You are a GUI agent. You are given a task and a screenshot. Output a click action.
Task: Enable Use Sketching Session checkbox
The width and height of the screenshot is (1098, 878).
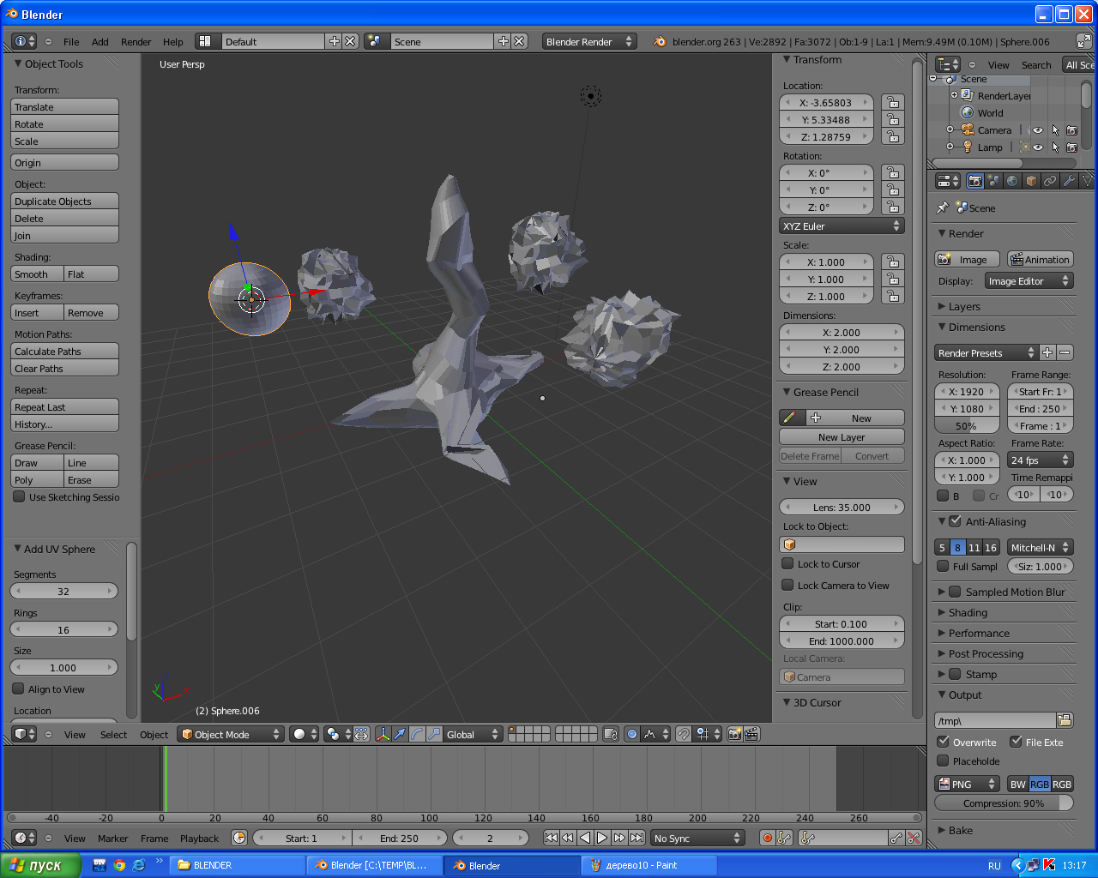click(19, 496)
